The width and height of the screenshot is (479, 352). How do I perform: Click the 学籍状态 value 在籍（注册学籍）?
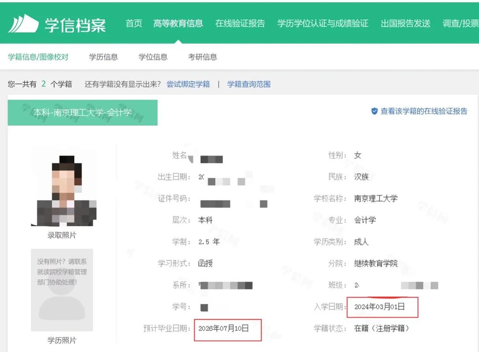click(381, 328)
